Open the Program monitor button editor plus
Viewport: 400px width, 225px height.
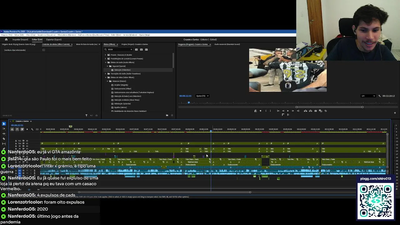pos(395,113)
